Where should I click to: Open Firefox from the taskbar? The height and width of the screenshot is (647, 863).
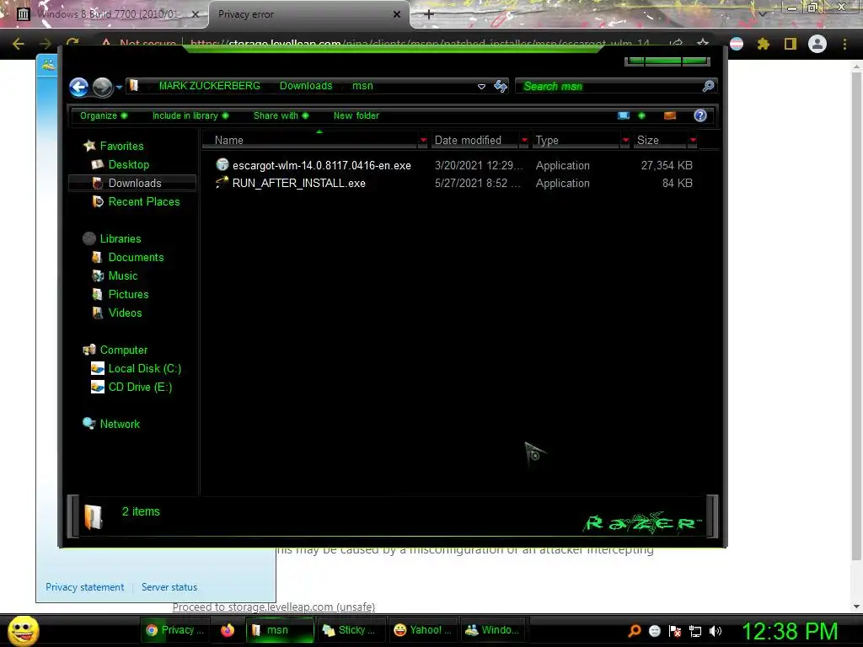pos(228,630)
